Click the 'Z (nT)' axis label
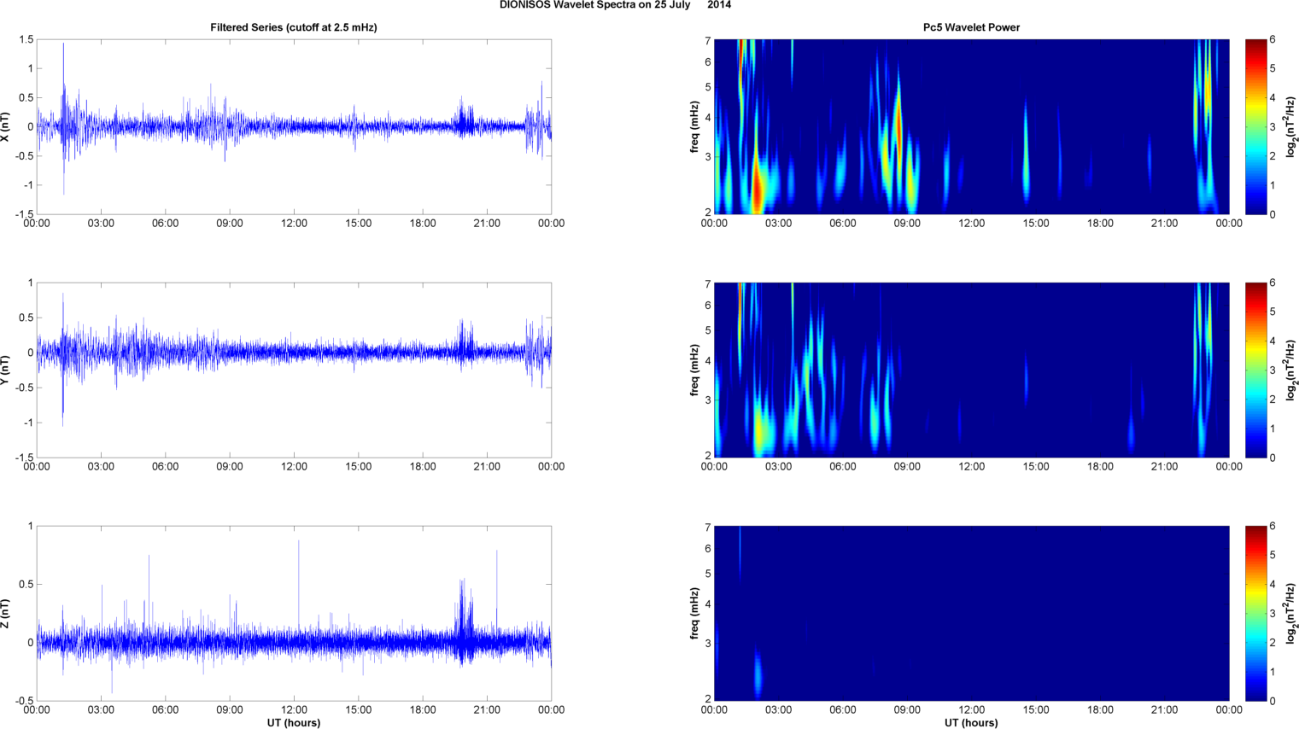Viewport: 1299px width, 729px height. coord(6,613)
